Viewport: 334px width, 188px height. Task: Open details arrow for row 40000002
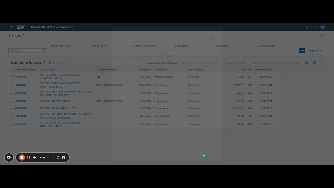277,108
